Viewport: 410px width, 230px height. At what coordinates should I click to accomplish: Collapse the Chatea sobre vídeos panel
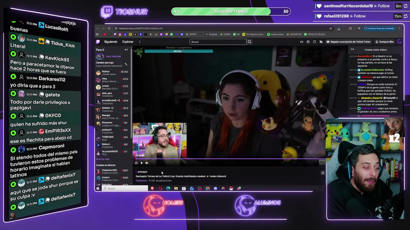tap(352, 50)
